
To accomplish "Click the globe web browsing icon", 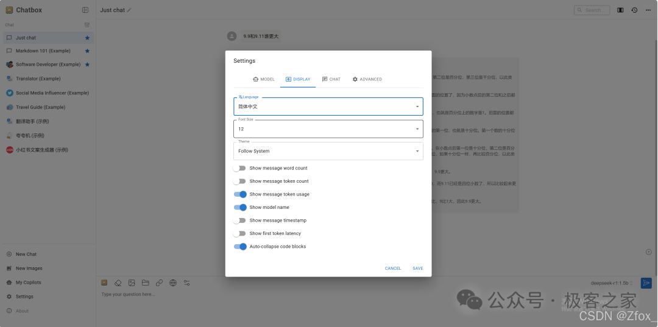I will click(173, 283).
